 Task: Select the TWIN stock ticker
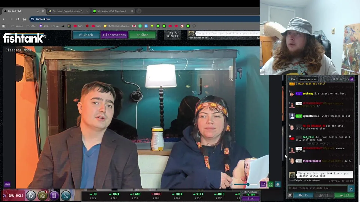[x=177, y=196]
